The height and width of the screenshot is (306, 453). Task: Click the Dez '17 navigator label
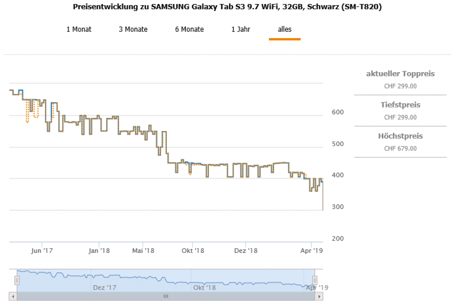104,287
